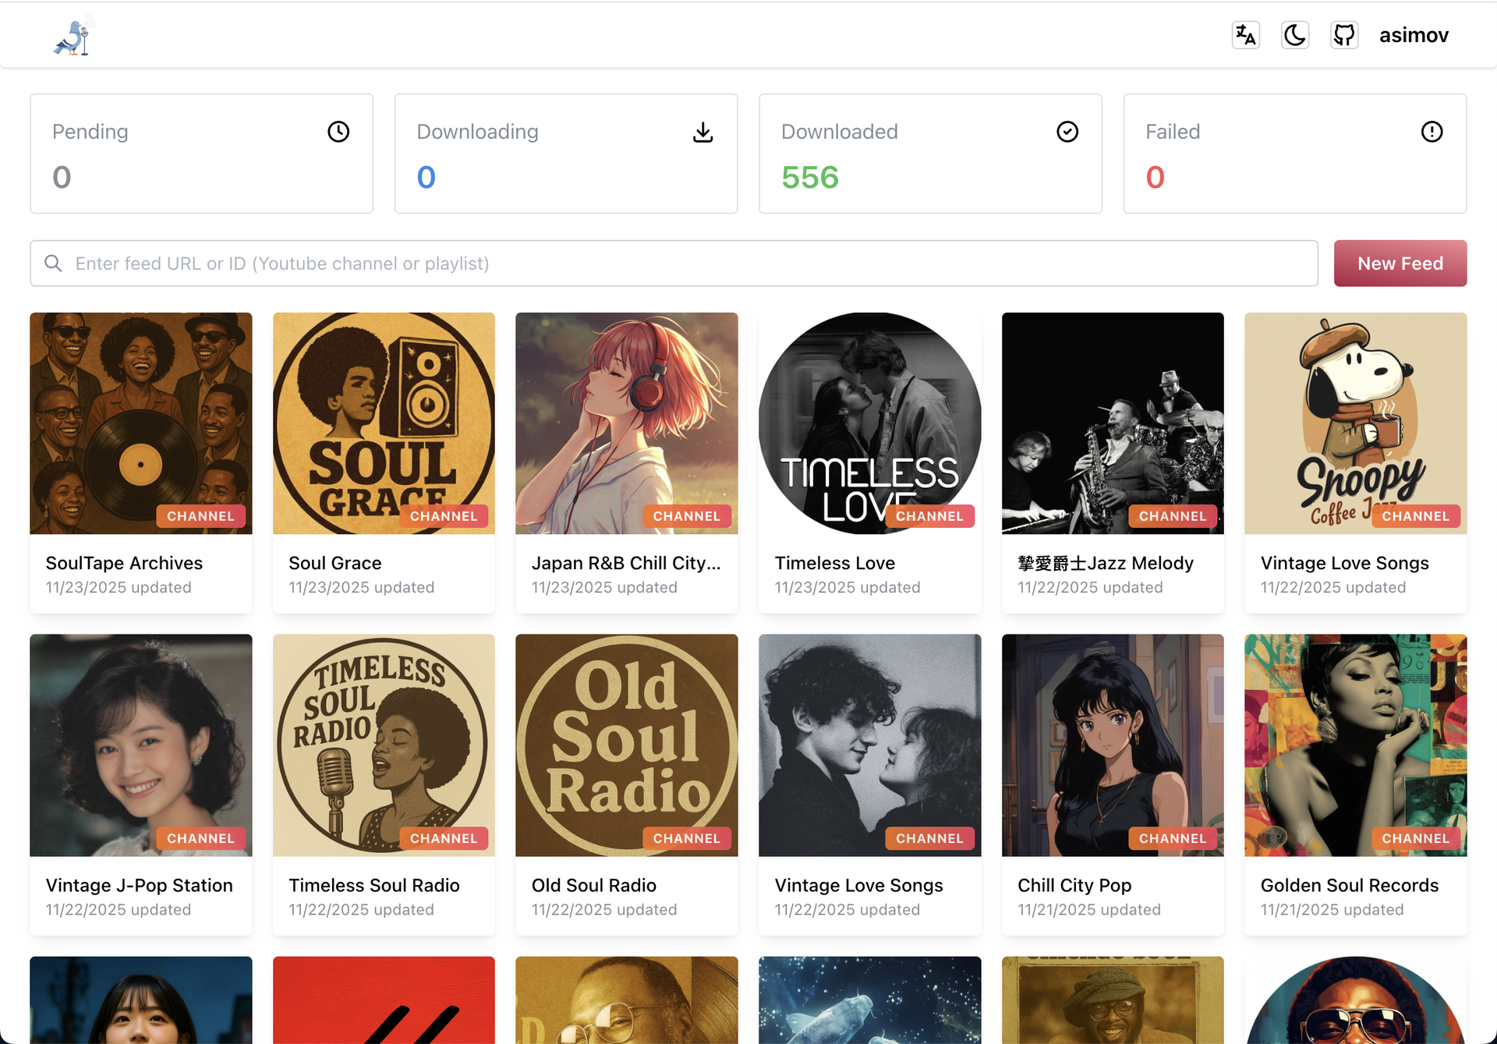Click the Vintage J-Pop Station title text
This screenshot has height=1044, width=1497.
coord(140,885)
